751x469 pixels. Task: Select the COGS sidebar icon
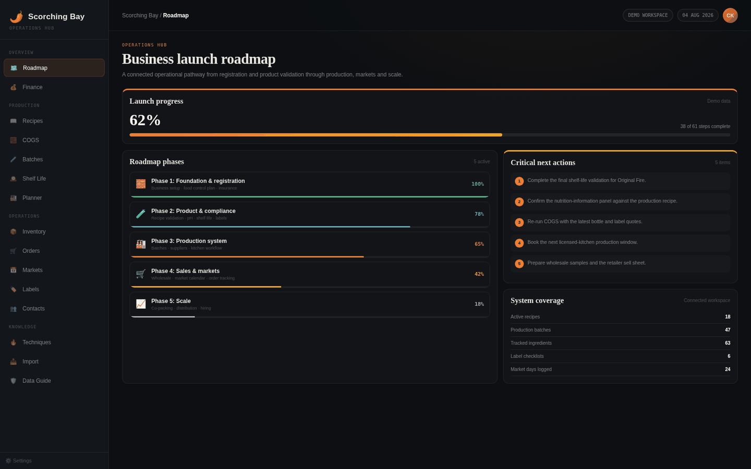tap(14, 140)
